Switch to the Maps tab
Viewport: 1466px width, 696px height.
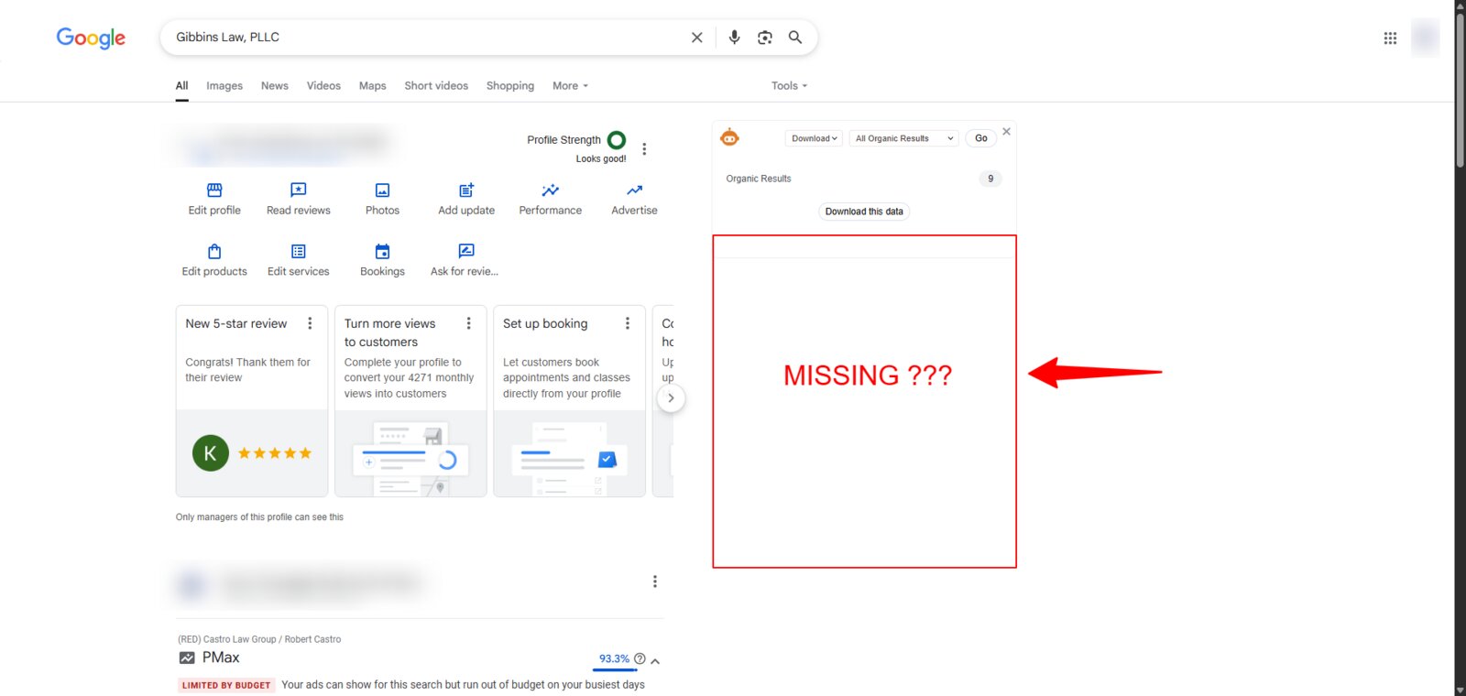[x=372, y=85]
